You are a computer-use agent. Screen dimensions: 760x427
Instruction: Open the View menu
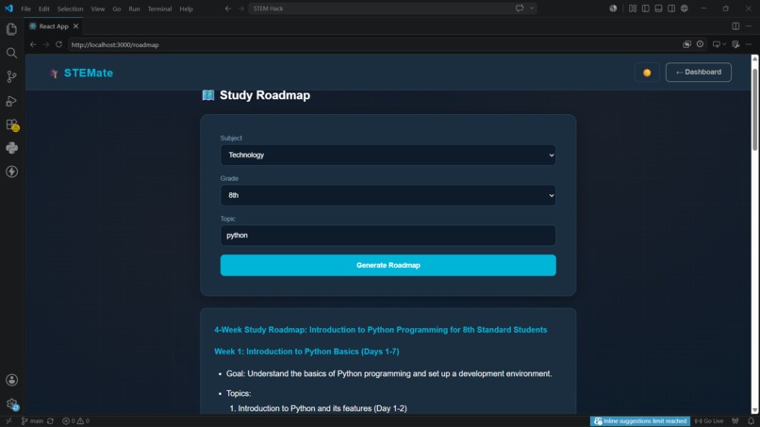click(x=97, y=8)
